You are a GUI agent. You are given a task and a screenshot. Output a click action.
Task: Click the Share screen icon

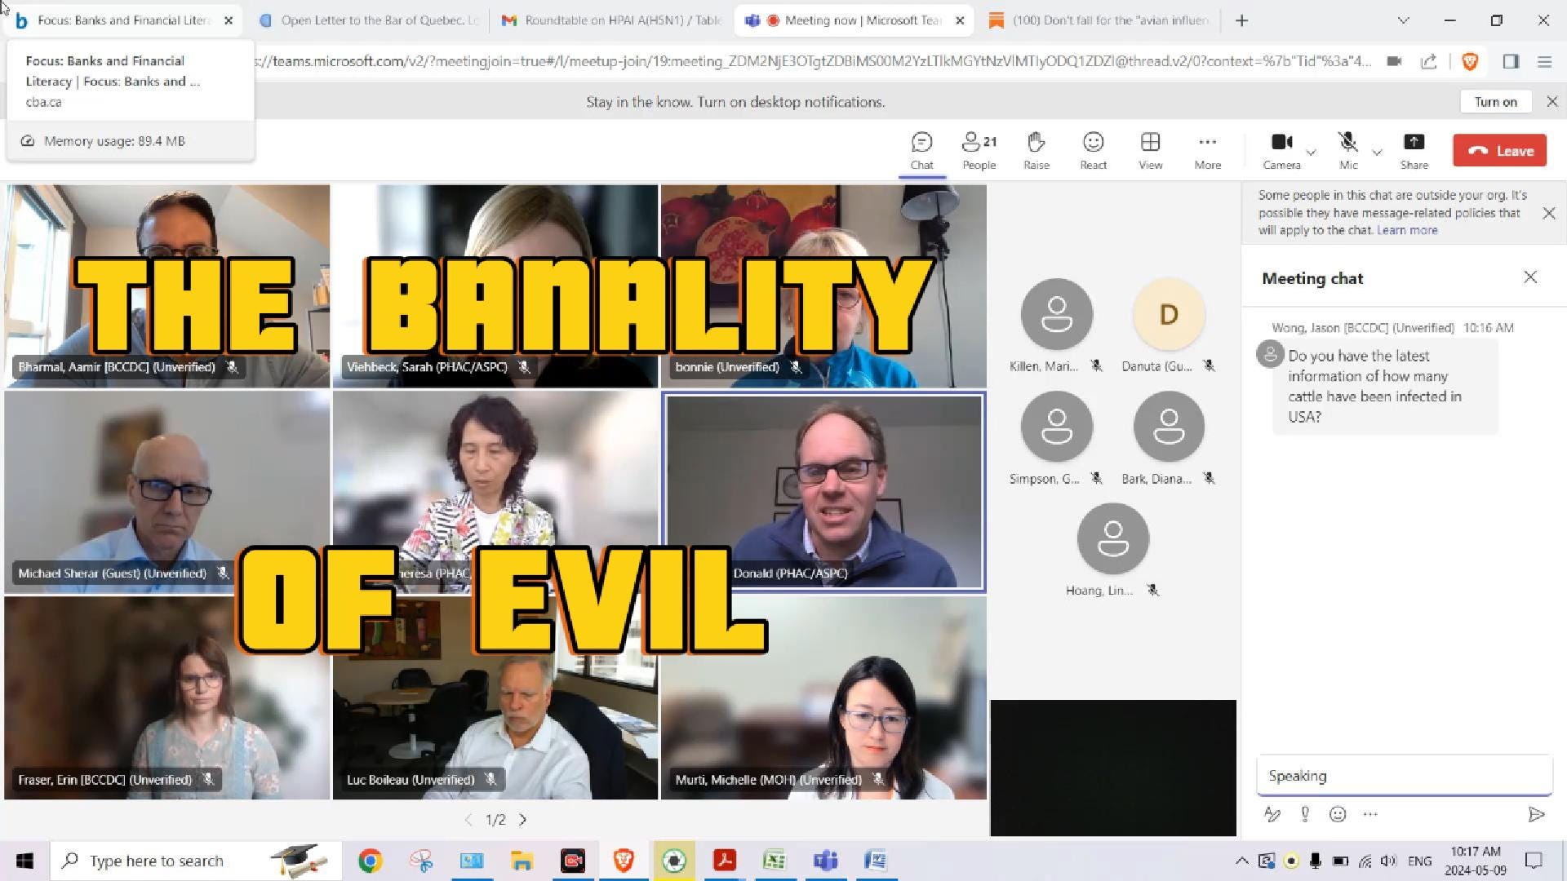pyautogui.click(x=1414, y=151)
